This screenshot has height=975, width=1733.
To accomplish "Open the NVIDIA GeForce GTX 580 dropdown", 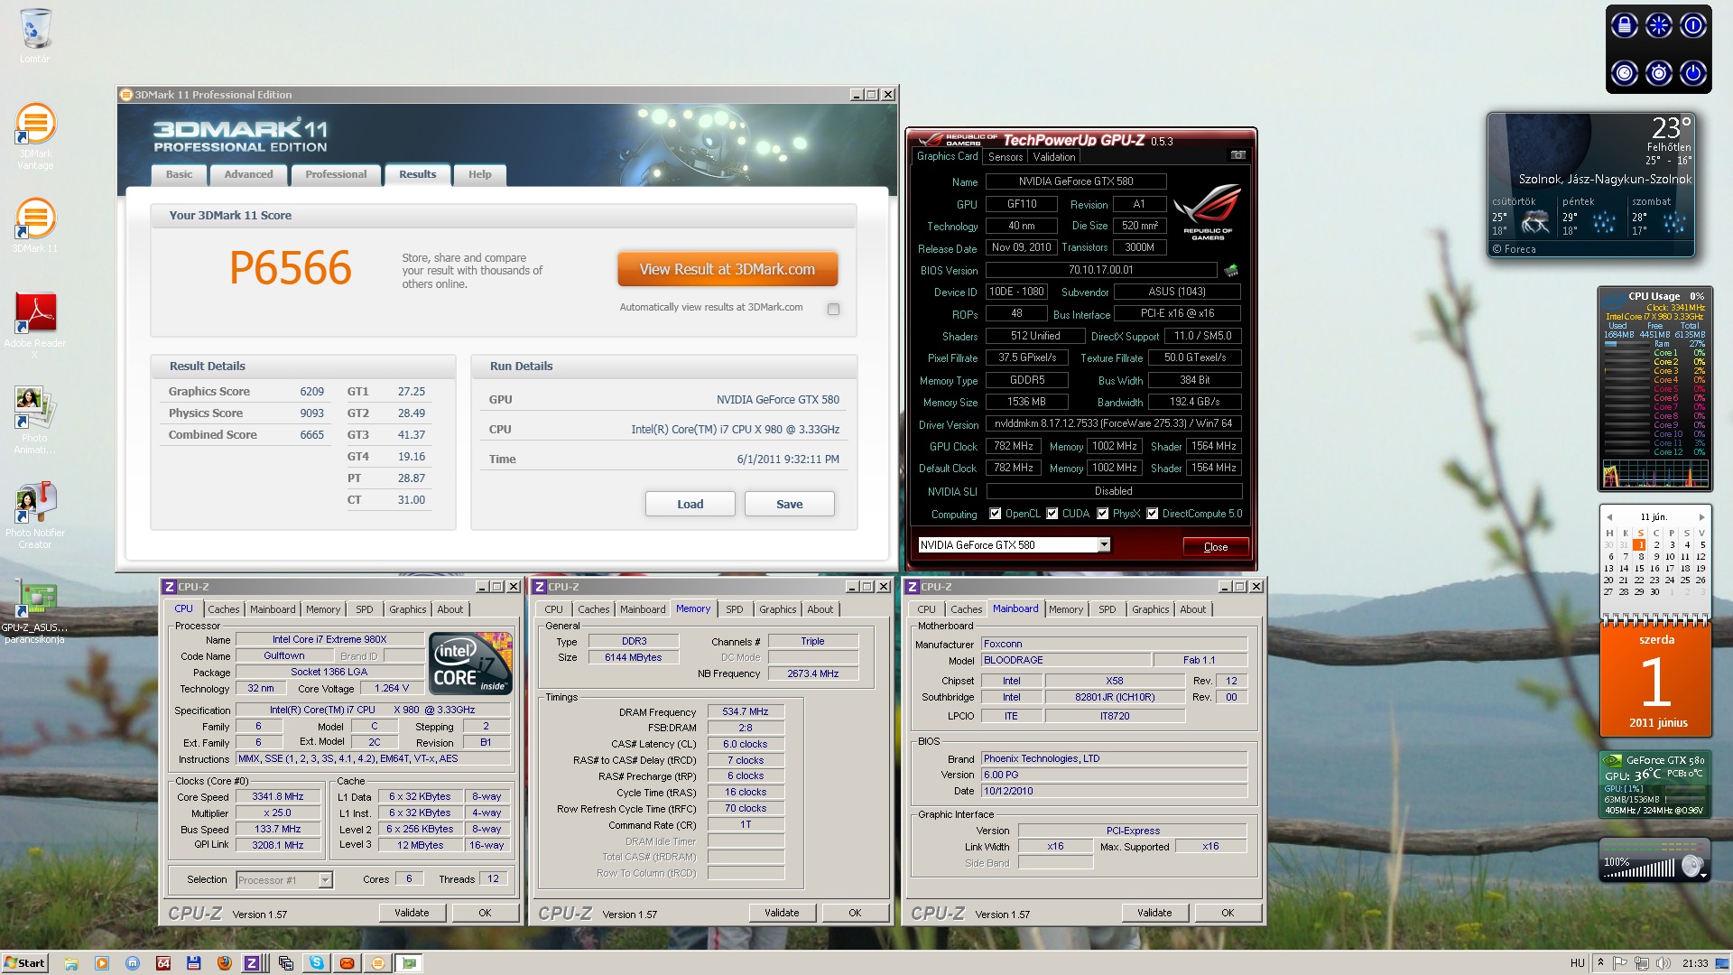I will tap(1103, 544).
